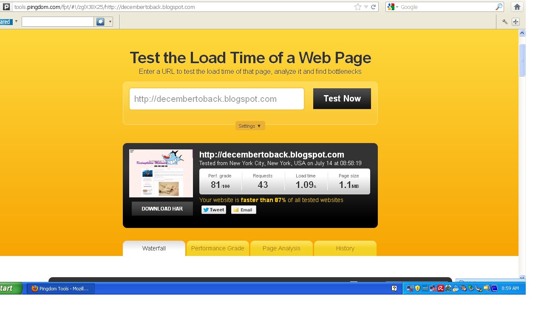
Task: Click the vertical scrollbar thumb
Action: click(522, 60)
